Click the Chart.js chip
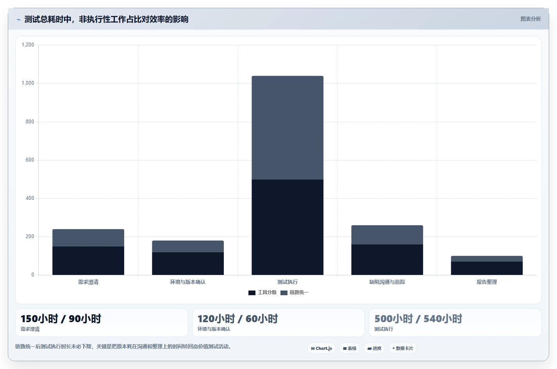The width and height of the screenshot is (557, 369). pos(321,348)
